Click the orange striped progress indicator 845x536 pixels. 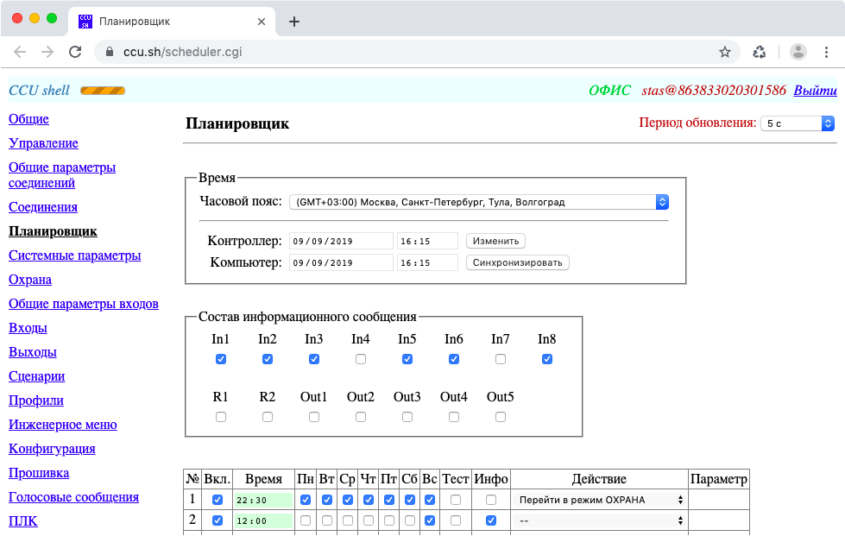pyautogui.click(x=103, y=91)
